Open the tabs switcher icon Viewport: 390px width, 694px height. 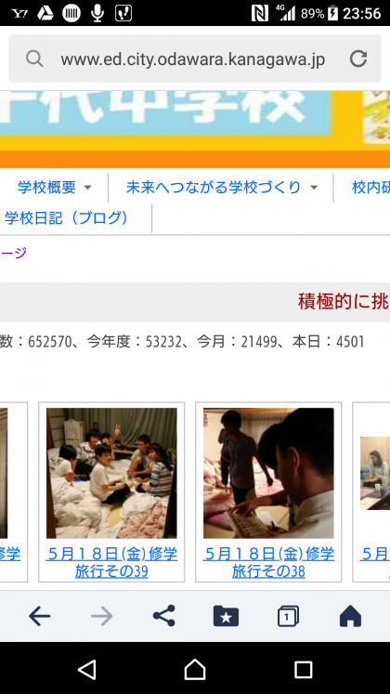pyautogui.click(x=288, y=616)
